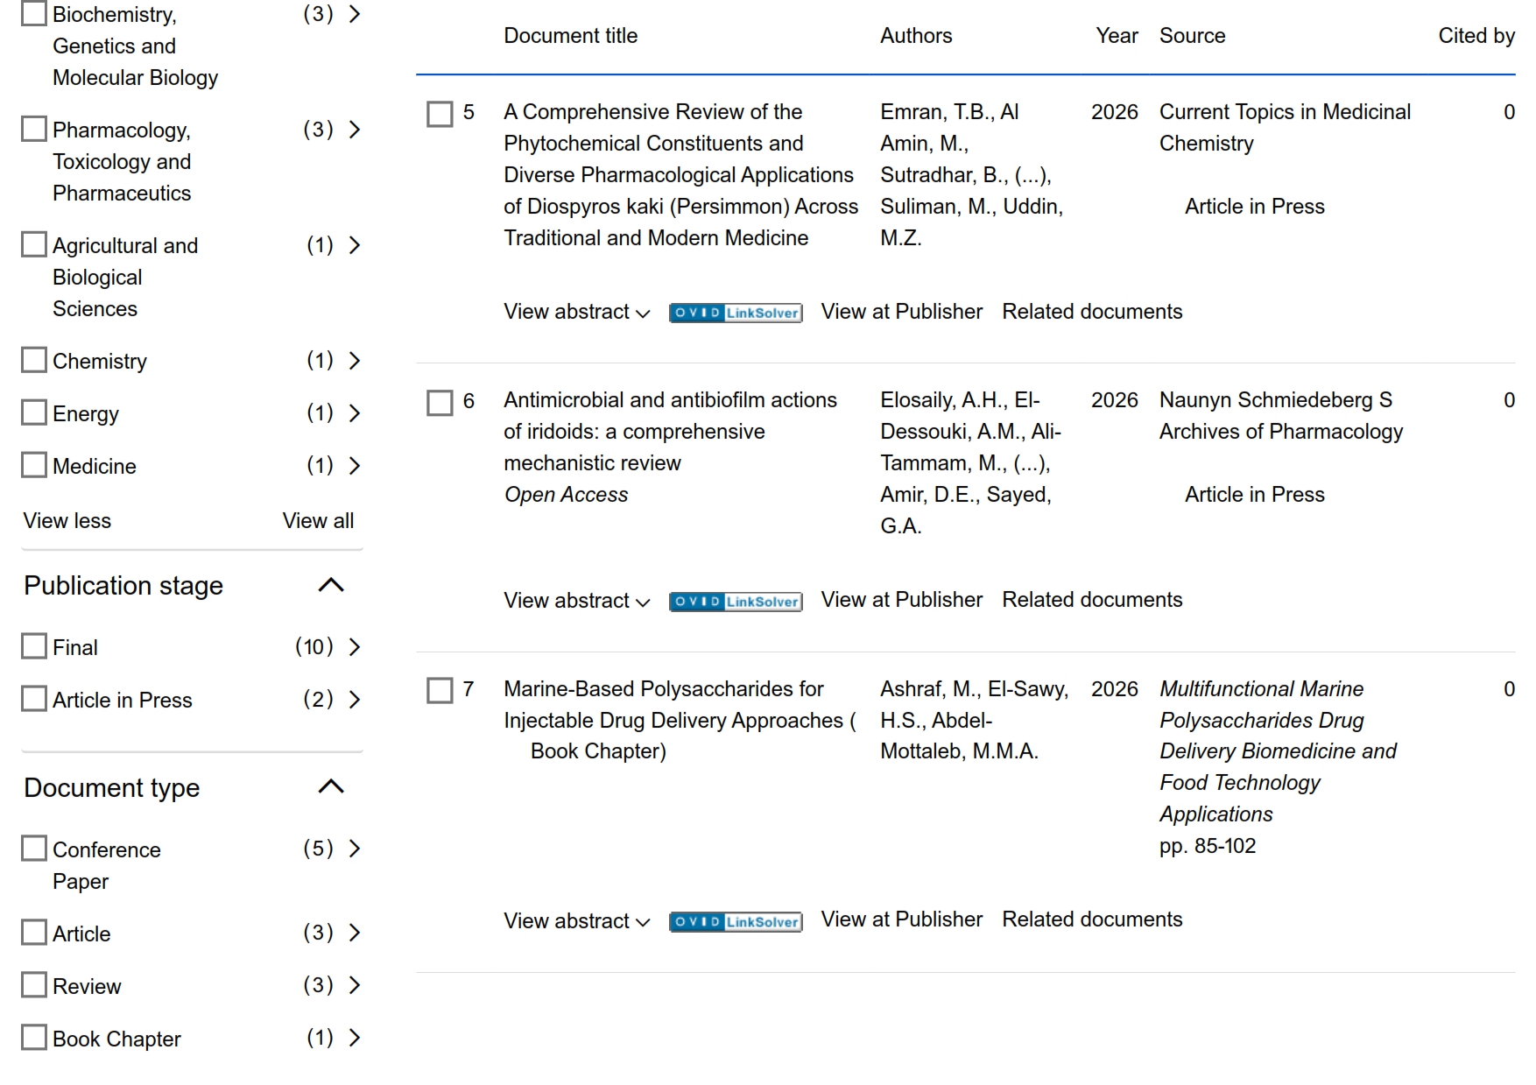Collapse the Publication stage section
This screenshot has width=1536, height=1085.
[330, 585]
